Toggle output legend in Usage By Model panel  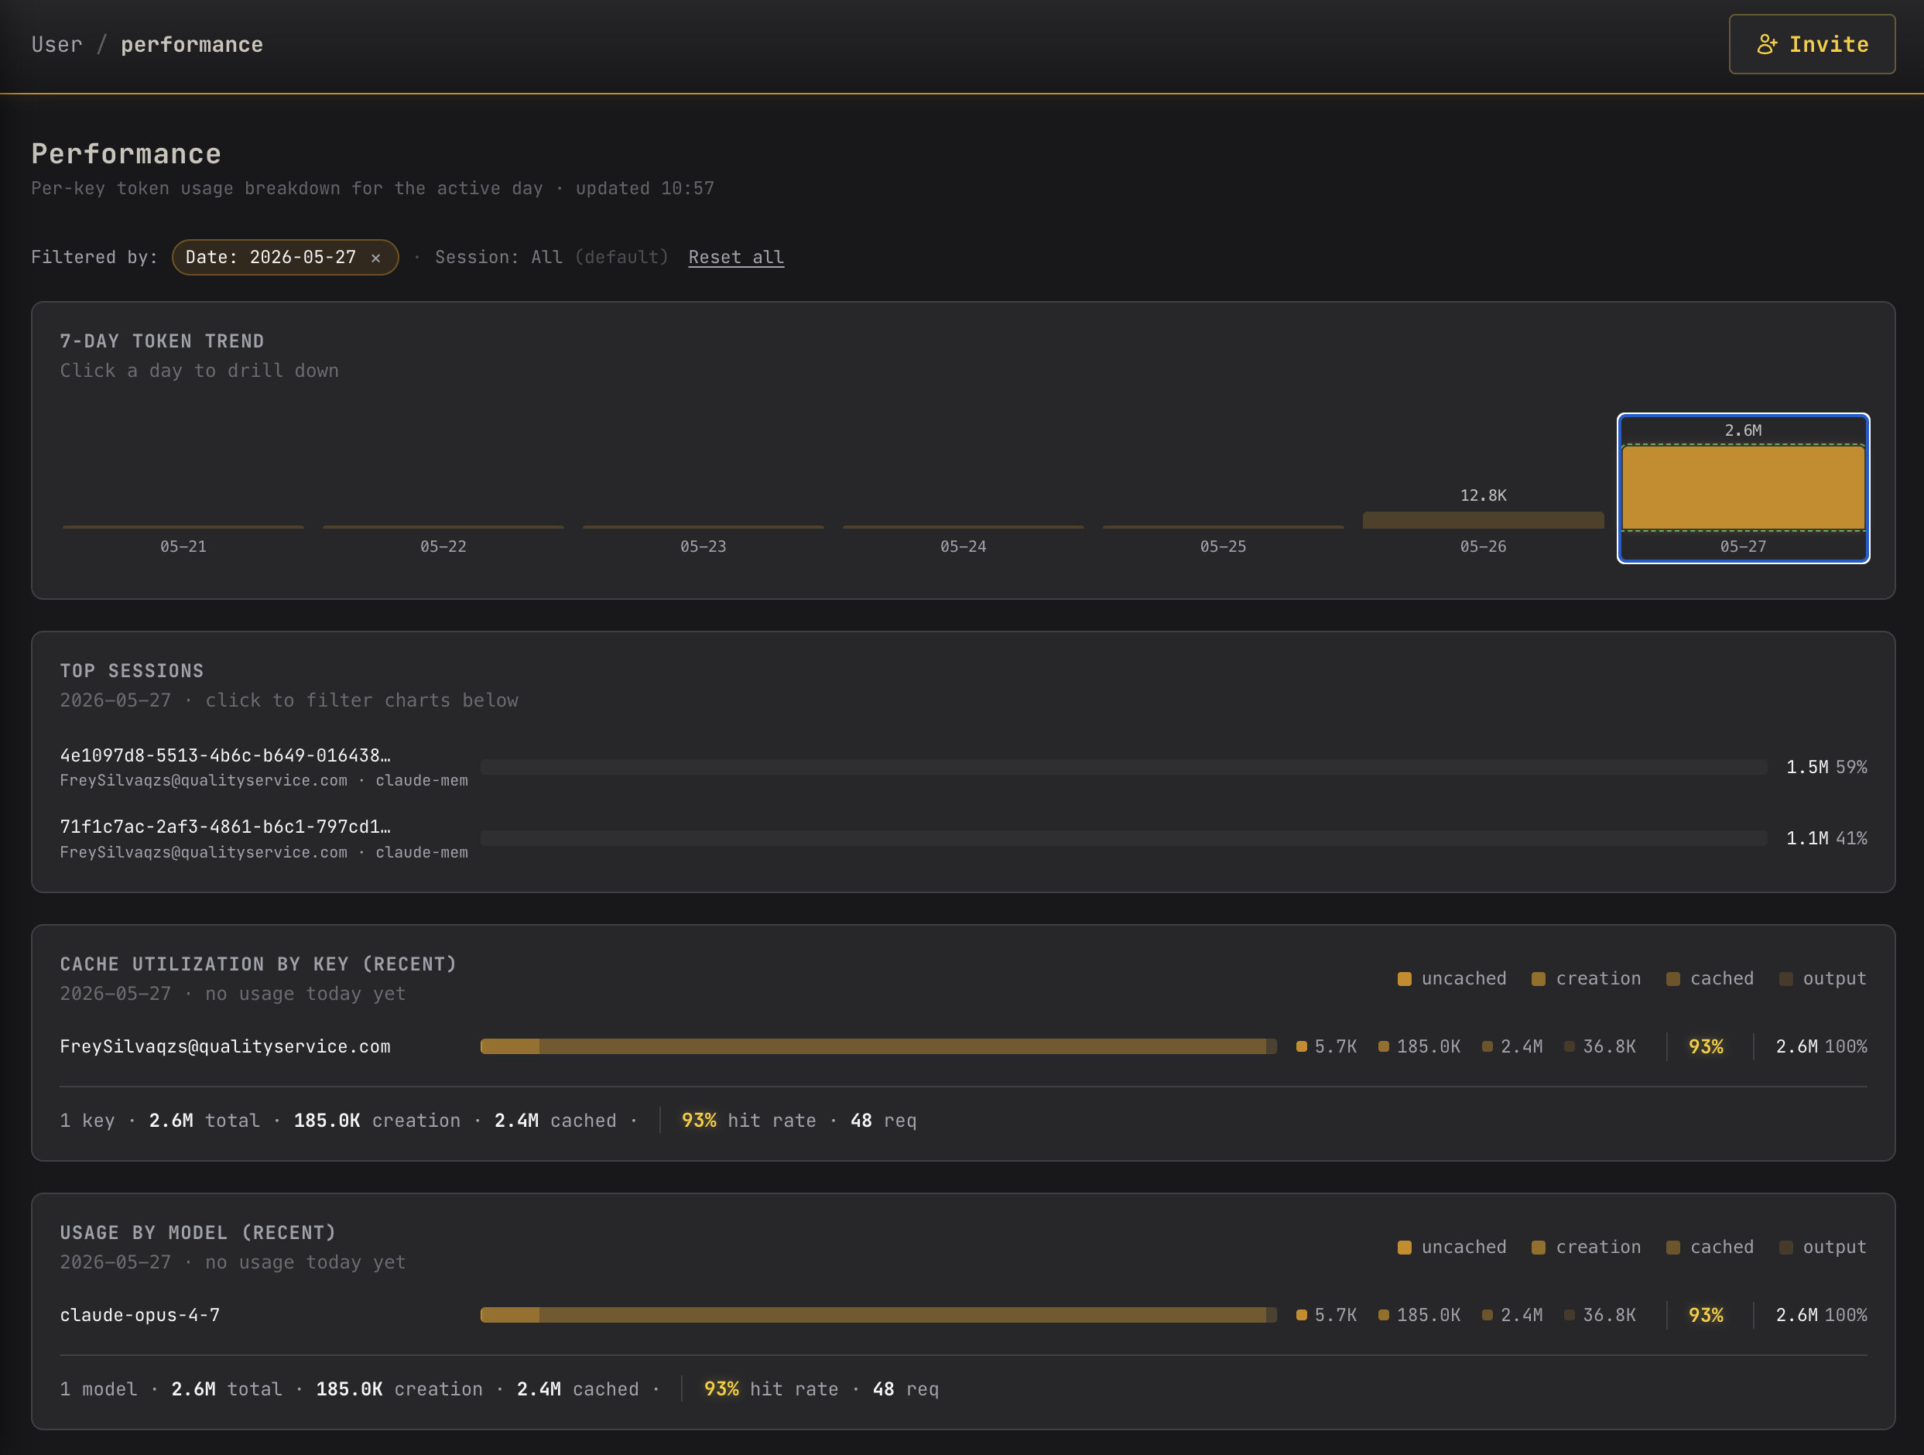[1823, 1247]
